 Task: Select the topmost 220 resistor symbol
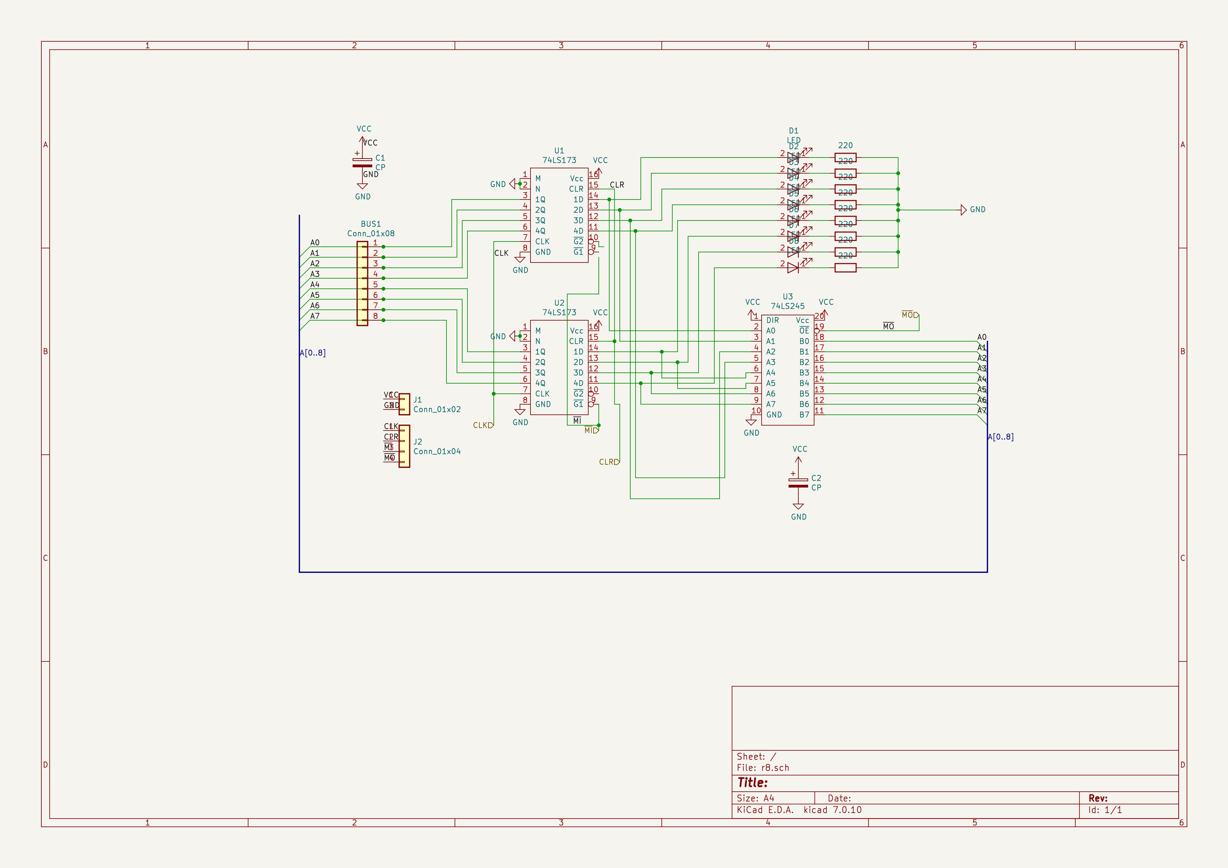click(x=845, y=157)
